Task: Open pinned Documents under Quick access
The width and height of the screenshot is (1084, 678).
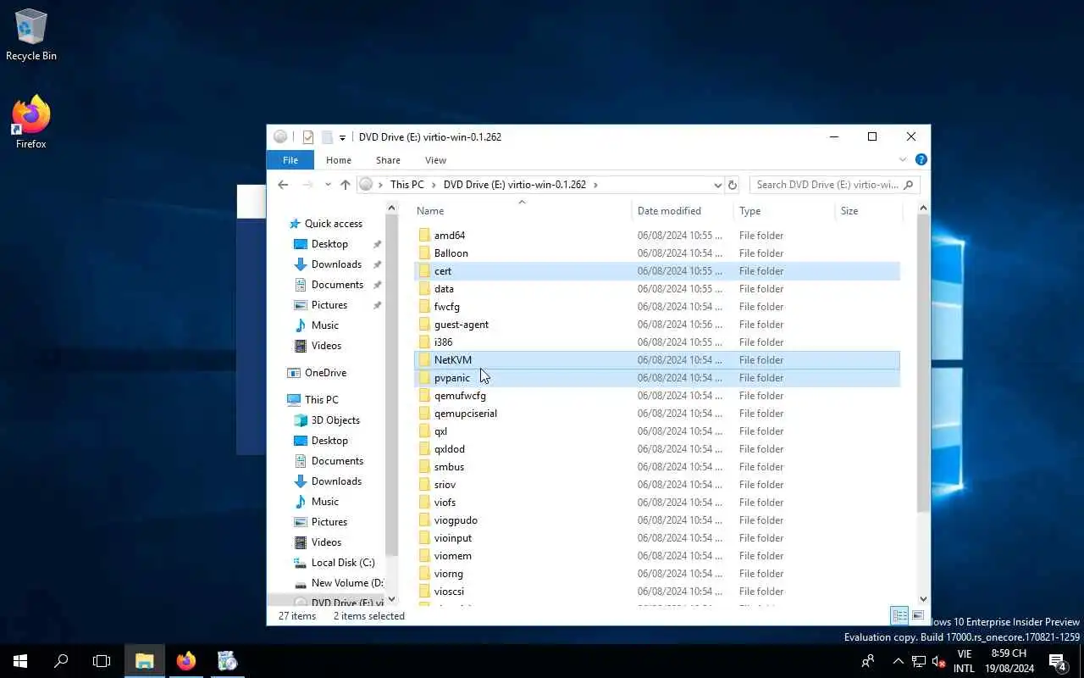Action: 337,285
